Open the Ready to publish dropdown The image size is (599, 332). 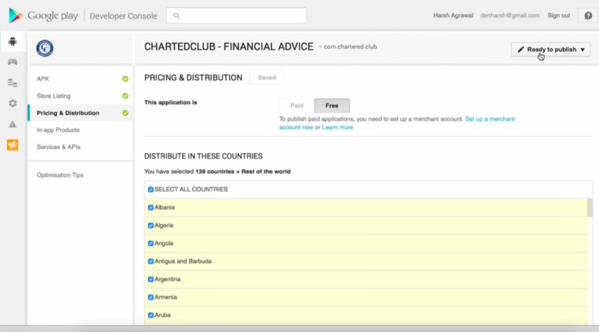click(550, 49)
